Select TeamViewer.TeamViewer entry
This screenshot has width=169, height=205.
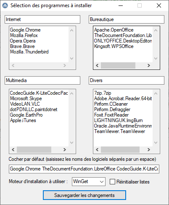click(120, 131)
